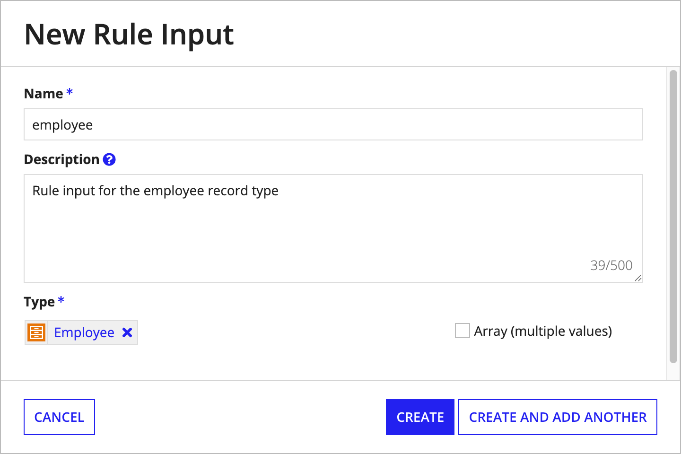The width and height of the screenshot is (681, 454).
Task: Click the Description textarea resize handle
Action: [638, 278]
